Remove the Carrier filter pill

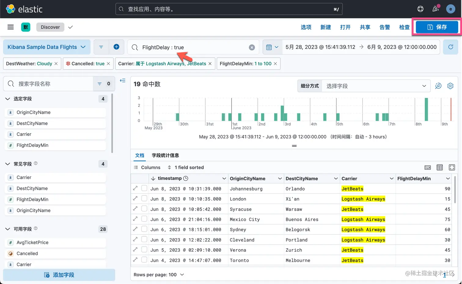coord(210,64)
